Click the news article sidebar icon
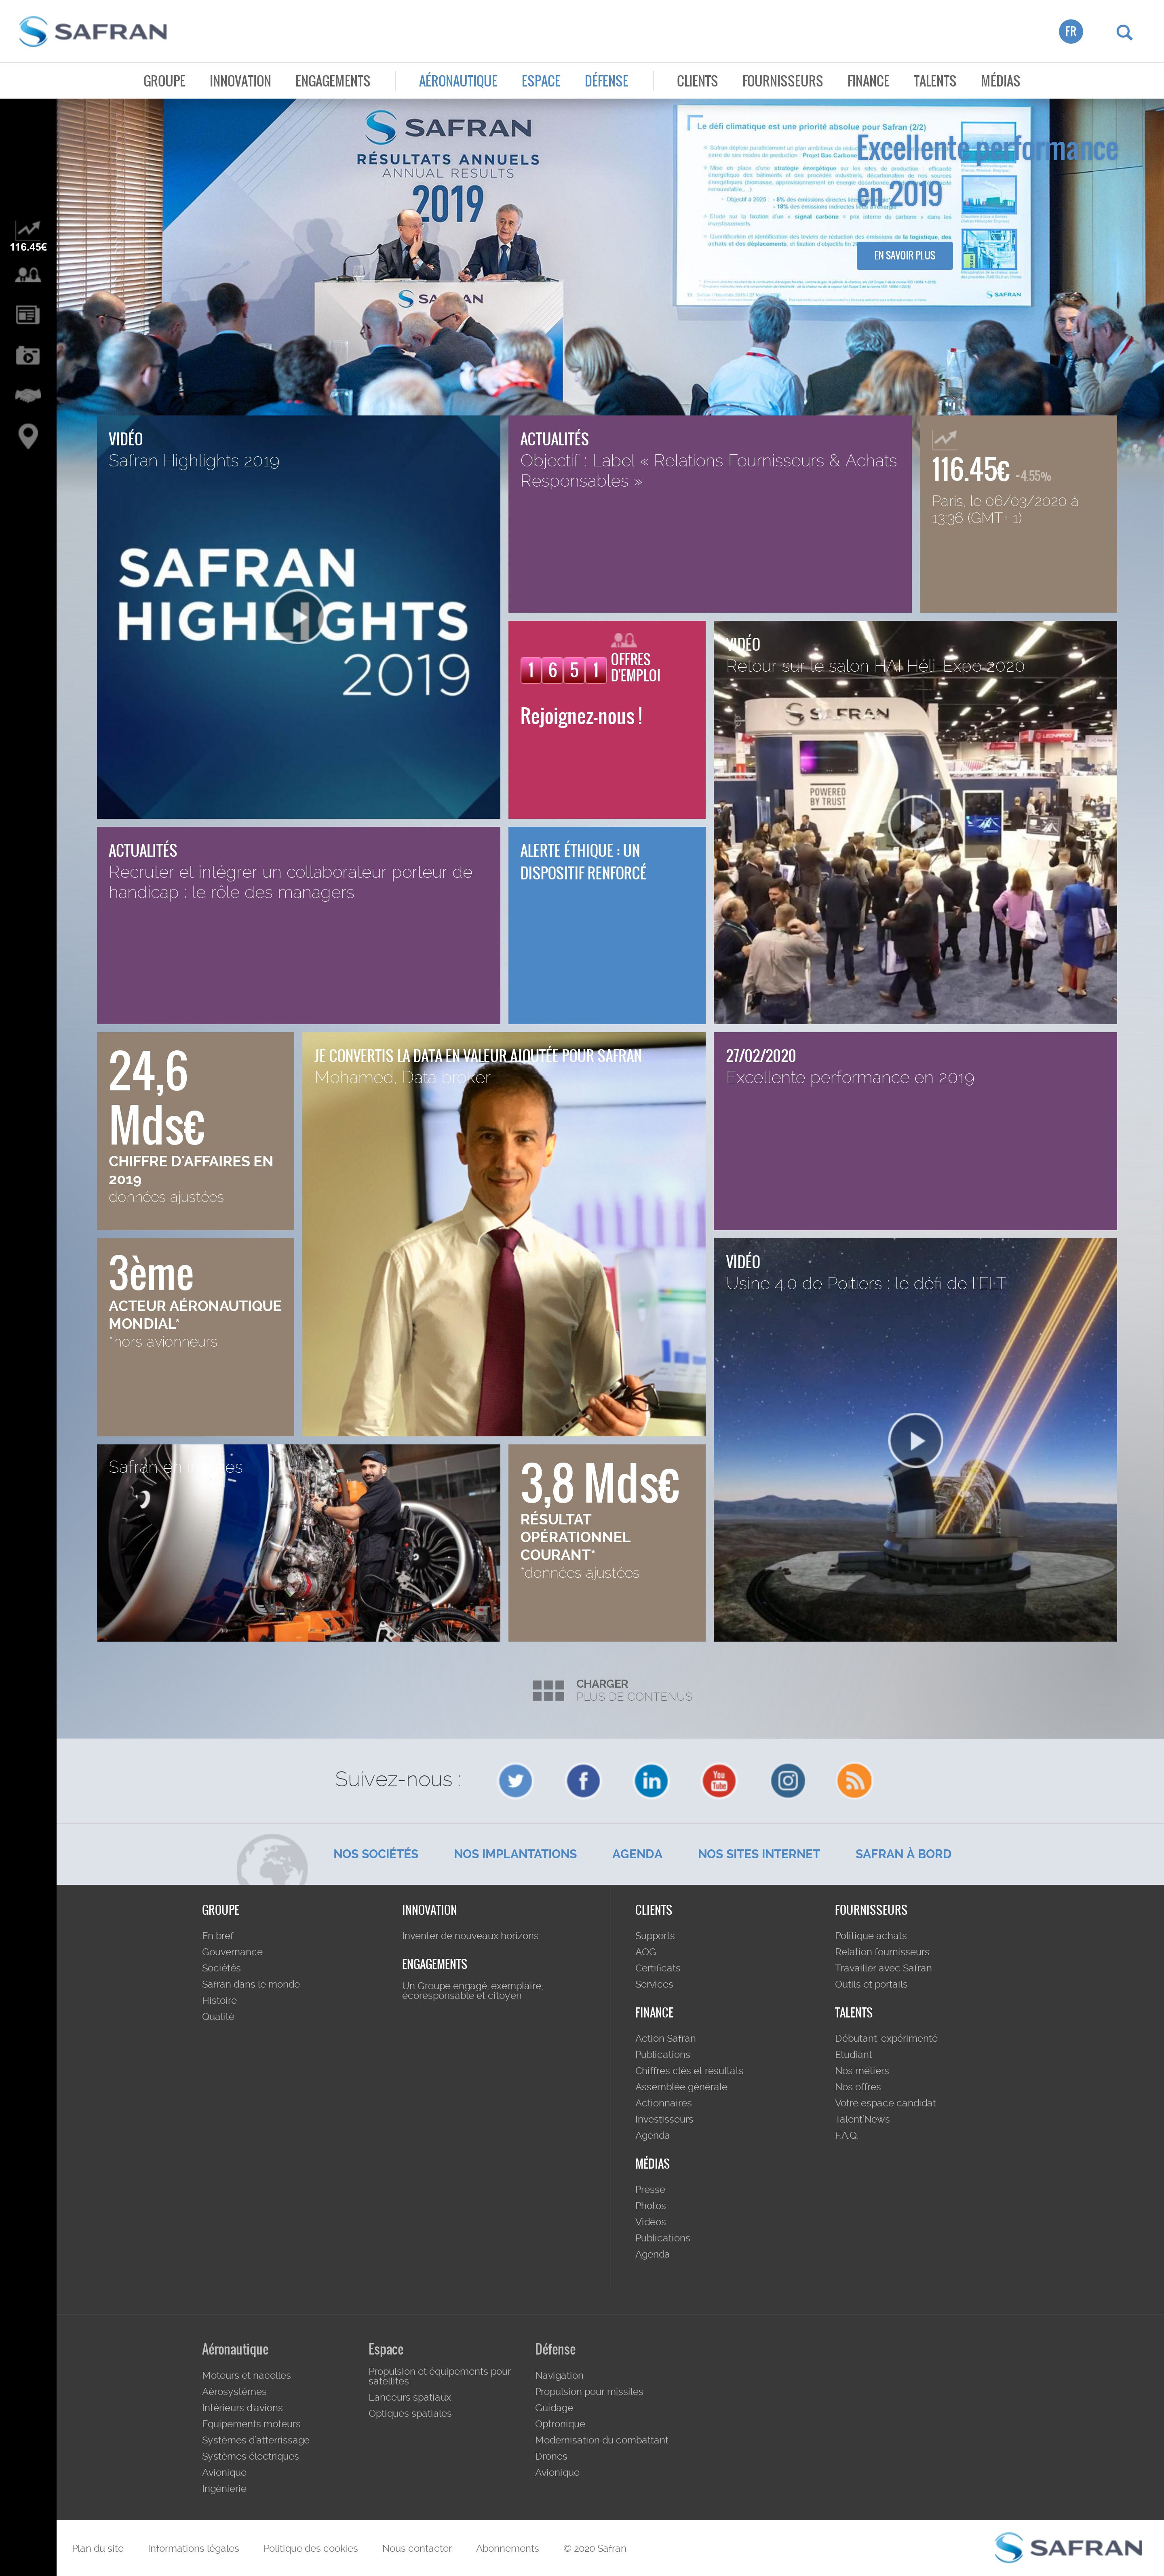This screenshot has height=2576, width=1164. pyautogui.click(x=28, y=315)
